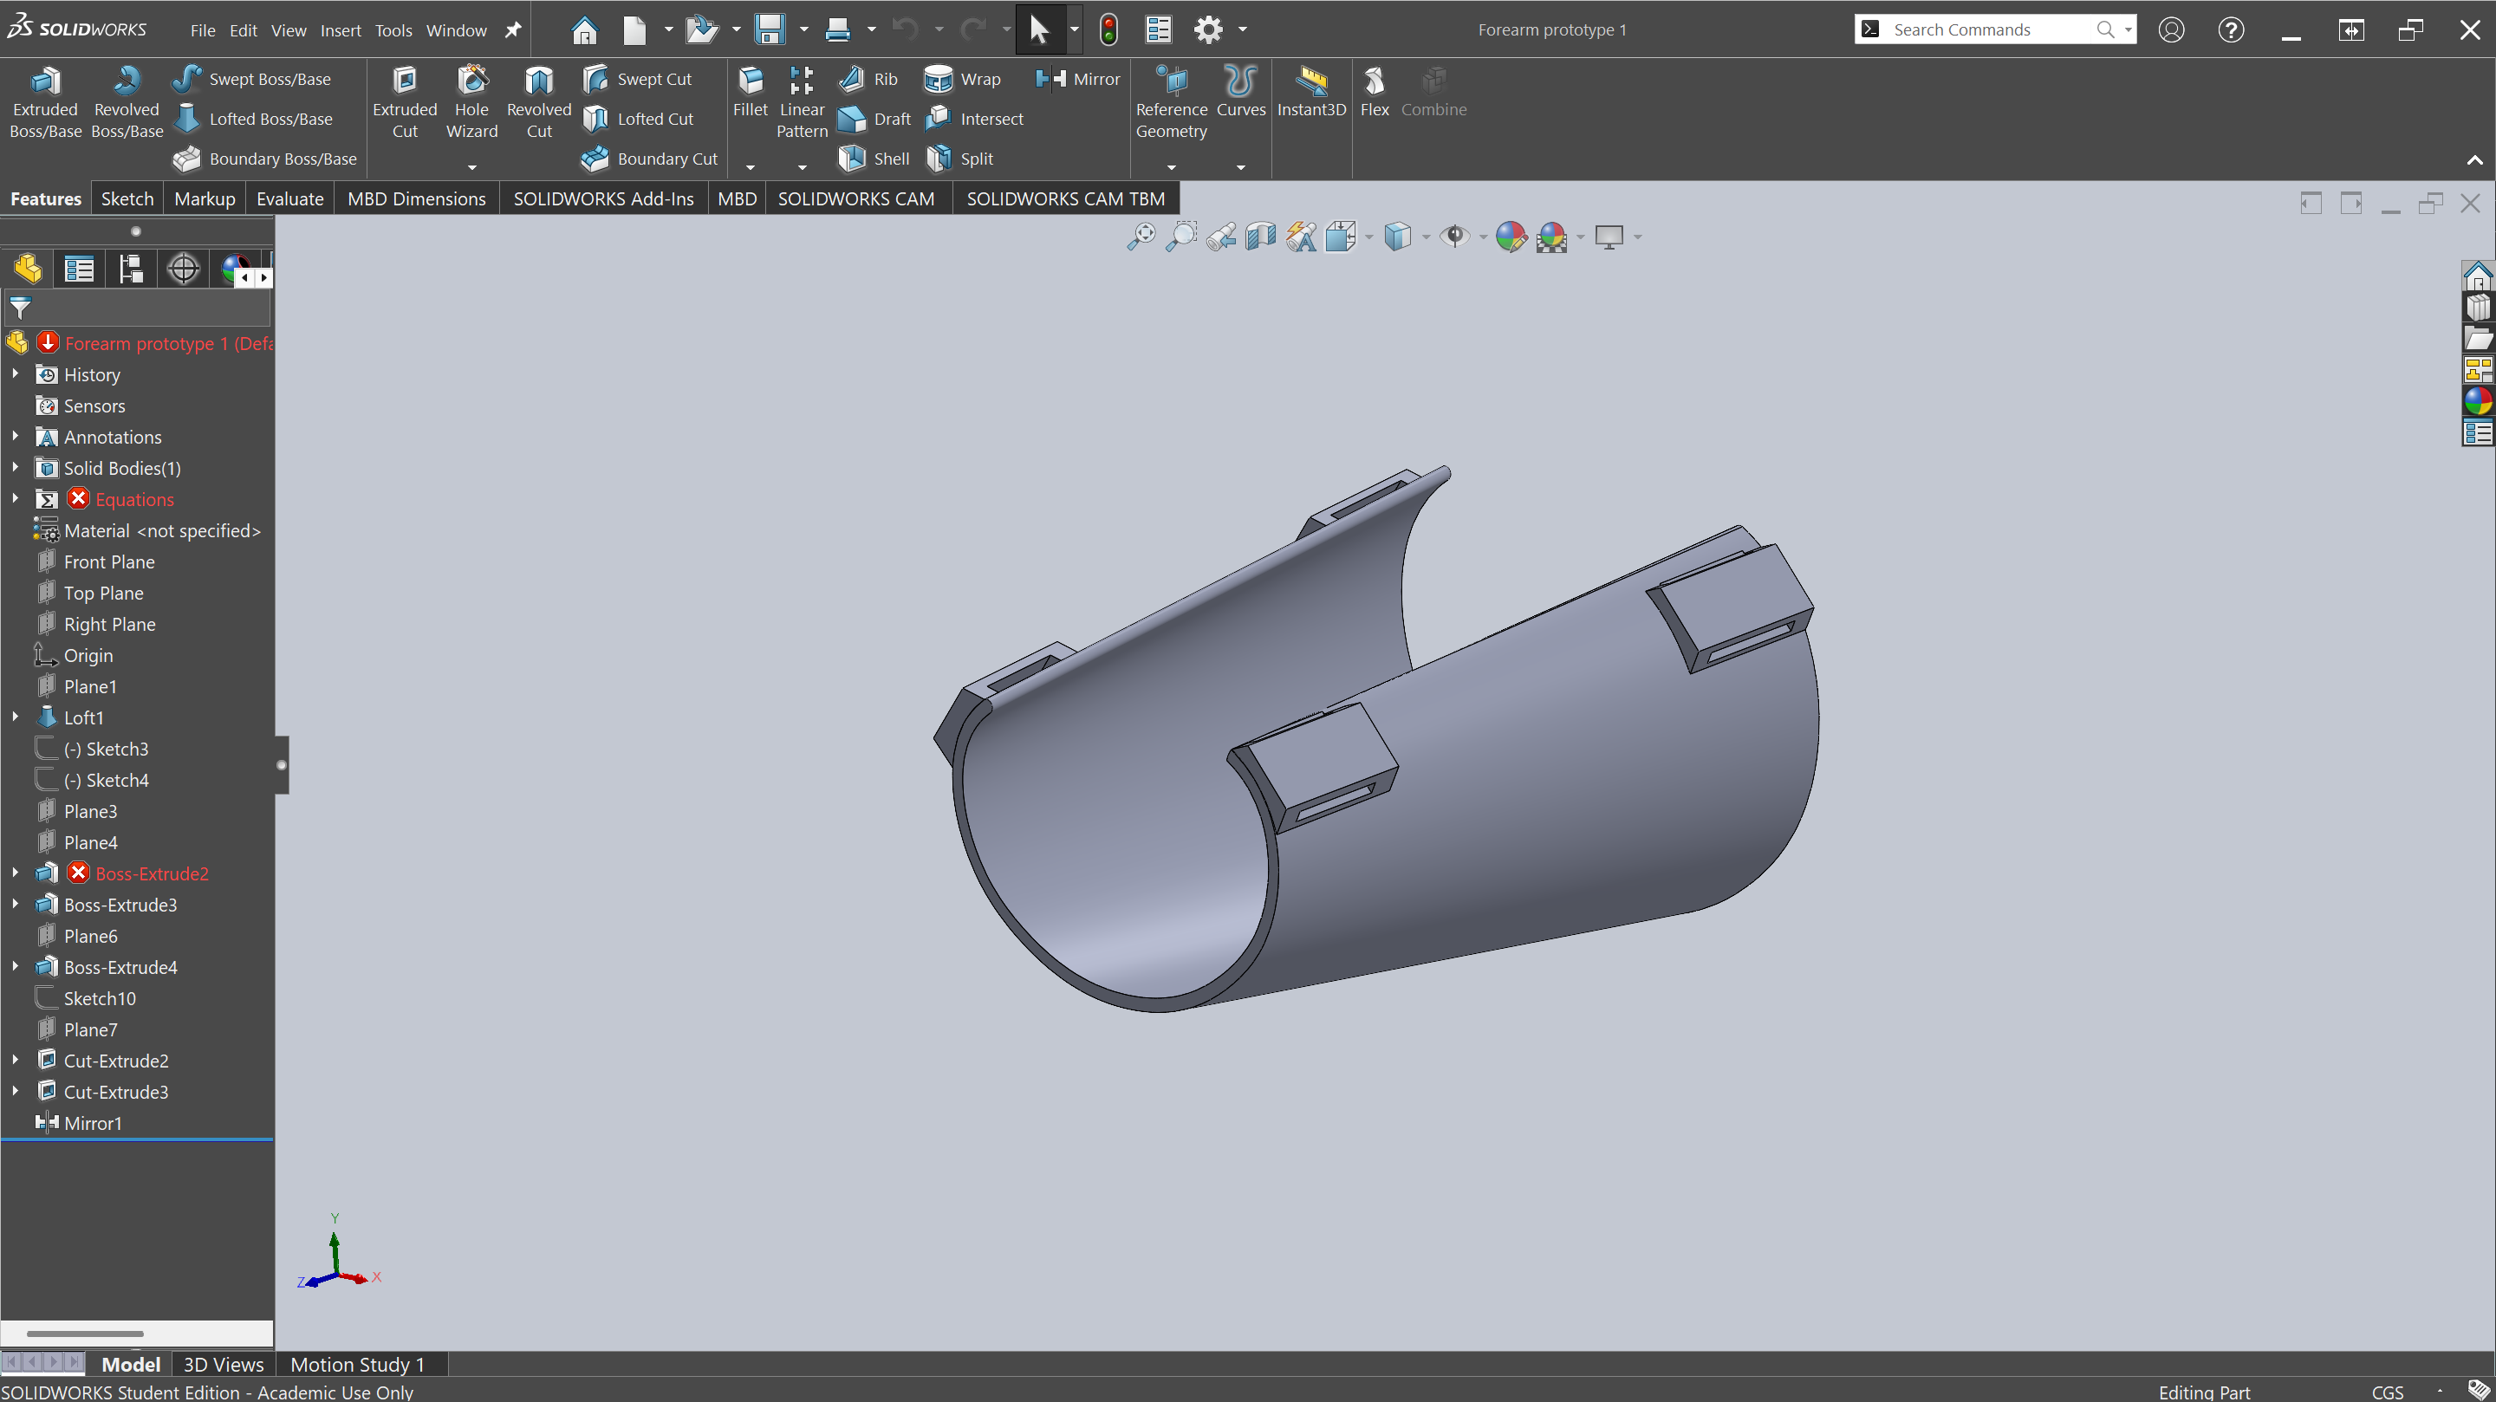This screenshot has width=2496, height=1402.
Task: Switch to the Evaluate tab
Action: click(289, 198)
